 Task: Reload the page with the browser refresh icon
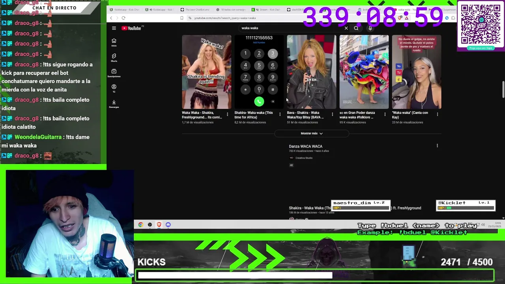click(123, 18)
